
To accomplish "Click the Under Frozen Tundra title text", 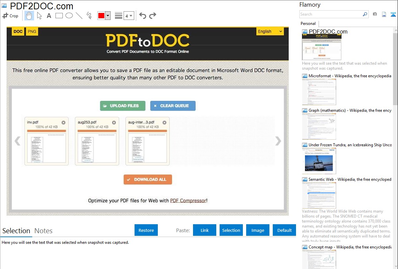I will coord(350,145).
